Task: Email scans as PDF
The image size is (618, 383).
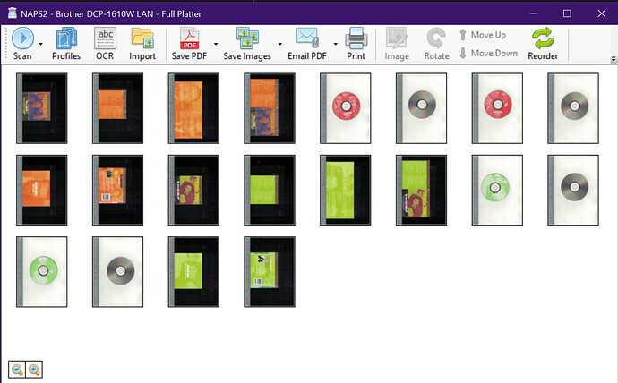Action: click(x=307, y=44)
